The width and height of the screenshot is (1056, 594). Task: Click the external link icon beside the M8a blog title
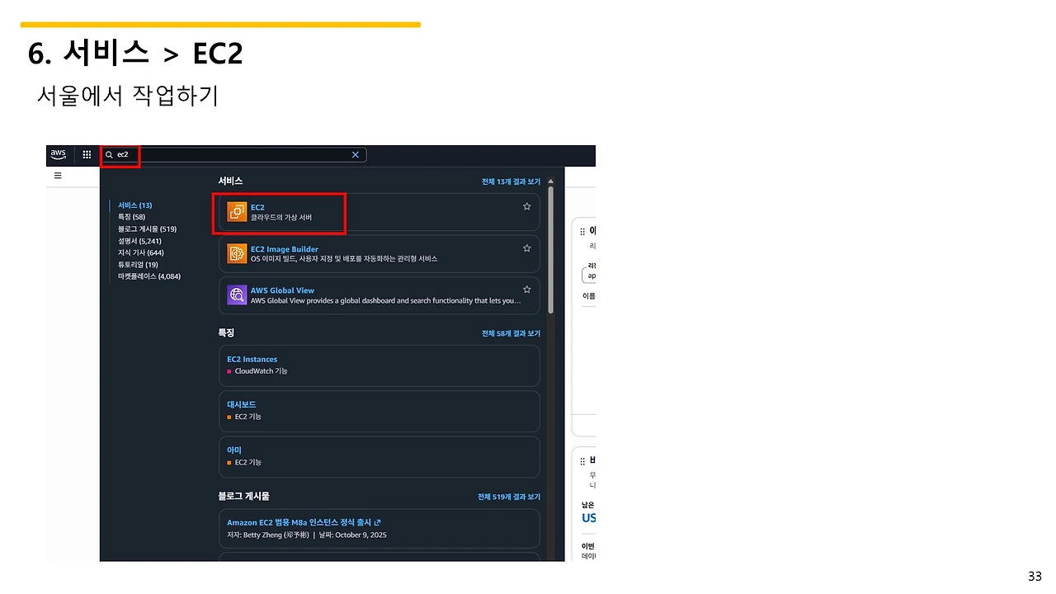tap(378, 522)
